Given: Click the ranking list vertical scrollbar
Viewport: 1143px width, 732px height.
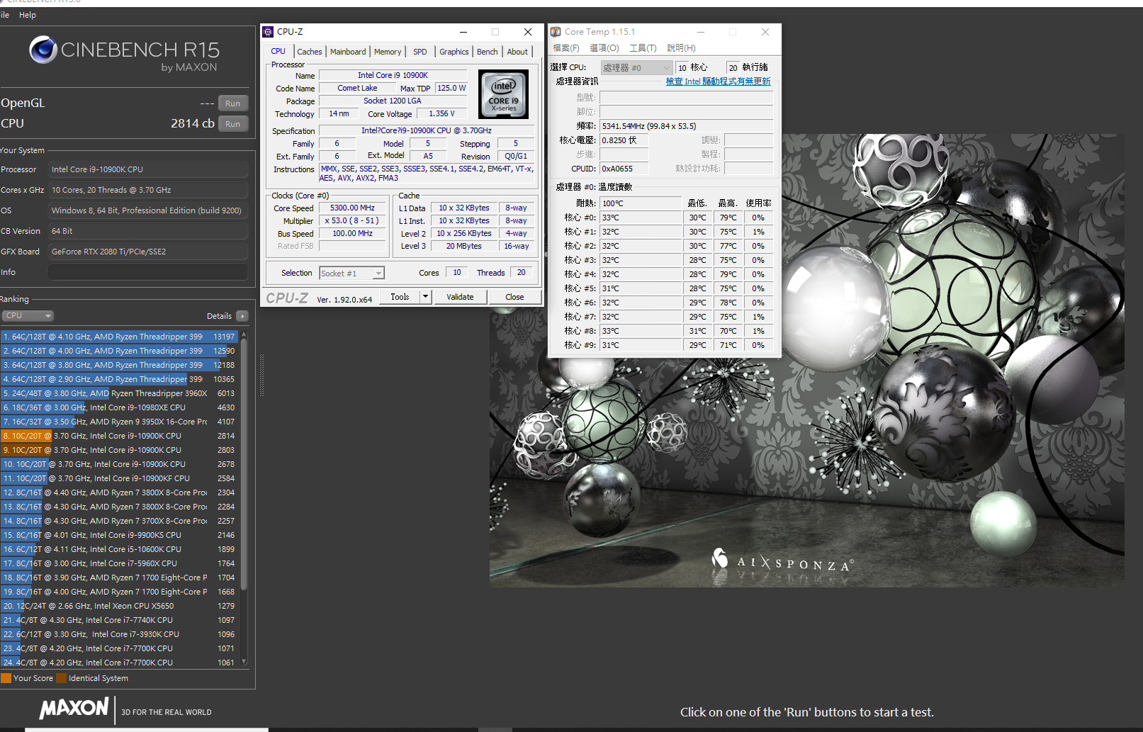Looking at the screenshot, I should (244, 465).
